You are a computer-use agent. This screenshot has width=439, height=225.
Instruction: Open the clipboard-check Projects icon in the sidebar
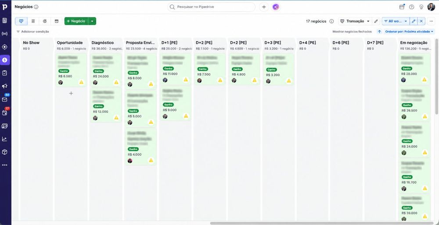click(5, 73)
